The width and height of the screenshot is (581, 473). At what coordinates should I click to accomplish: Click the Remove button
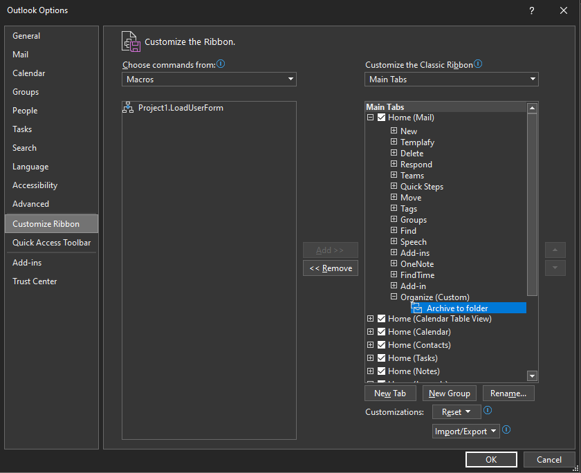click(x=331, y=268)
